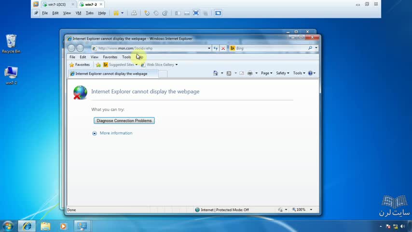
Task: Click Favorites button with star
Action: (80, 65)
